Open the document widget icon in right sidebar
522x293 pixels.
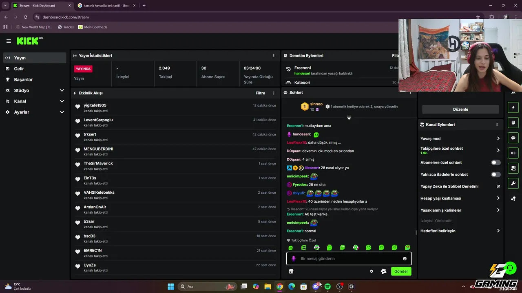(513, 123)
